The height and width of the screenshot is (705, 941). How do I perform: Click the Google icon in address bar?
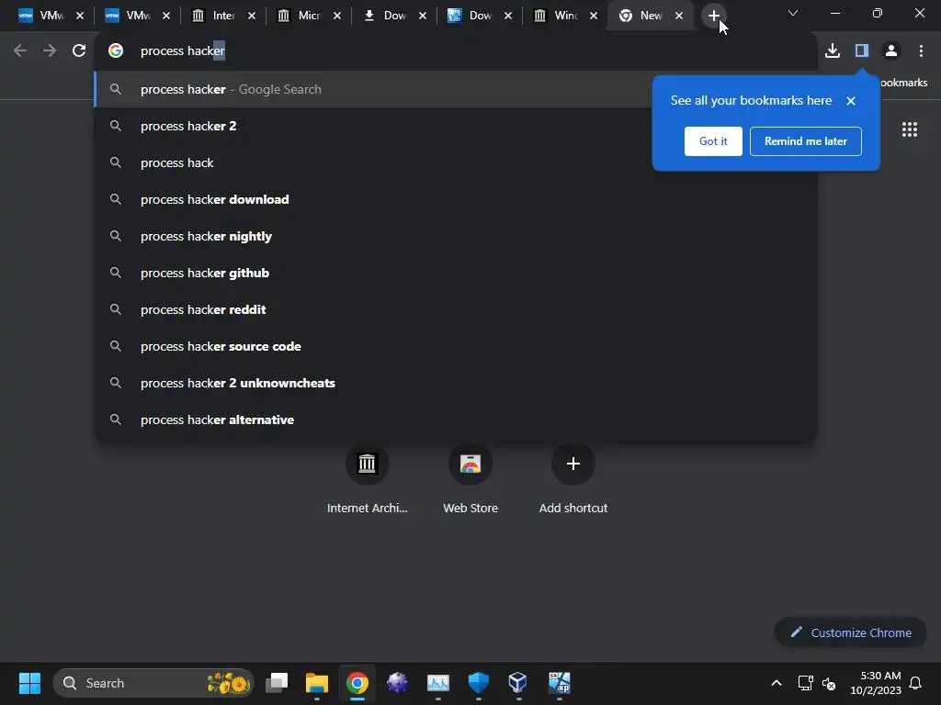pos(116,51)
